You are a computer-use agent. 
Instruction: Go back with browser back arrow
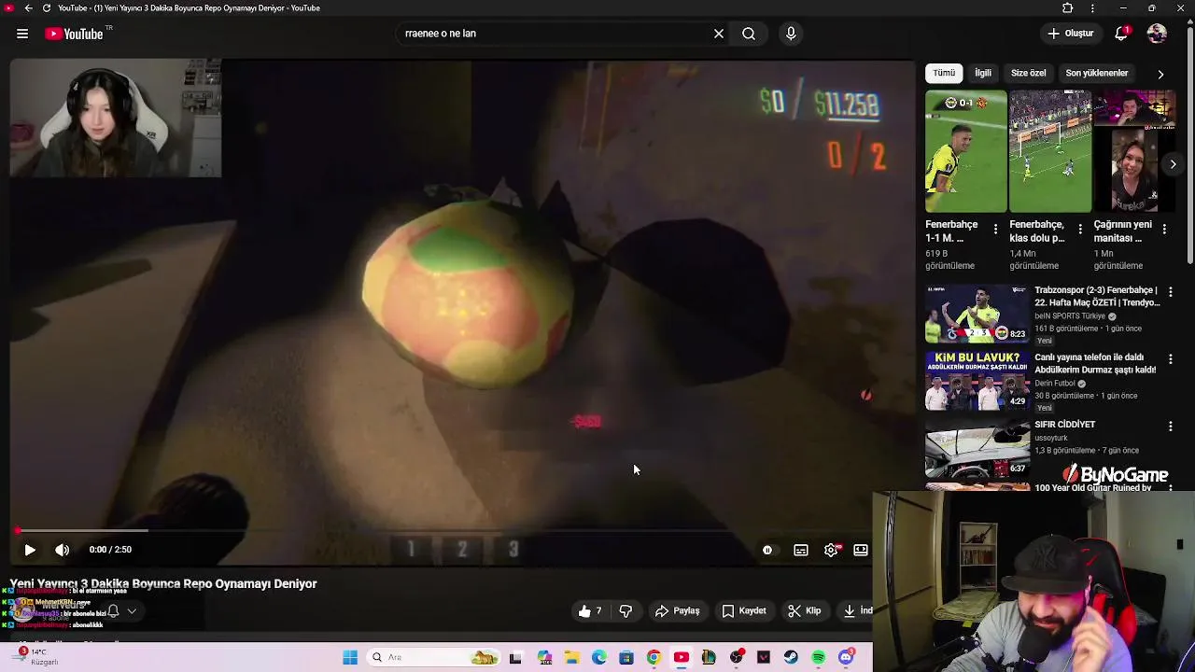[28, 7]
